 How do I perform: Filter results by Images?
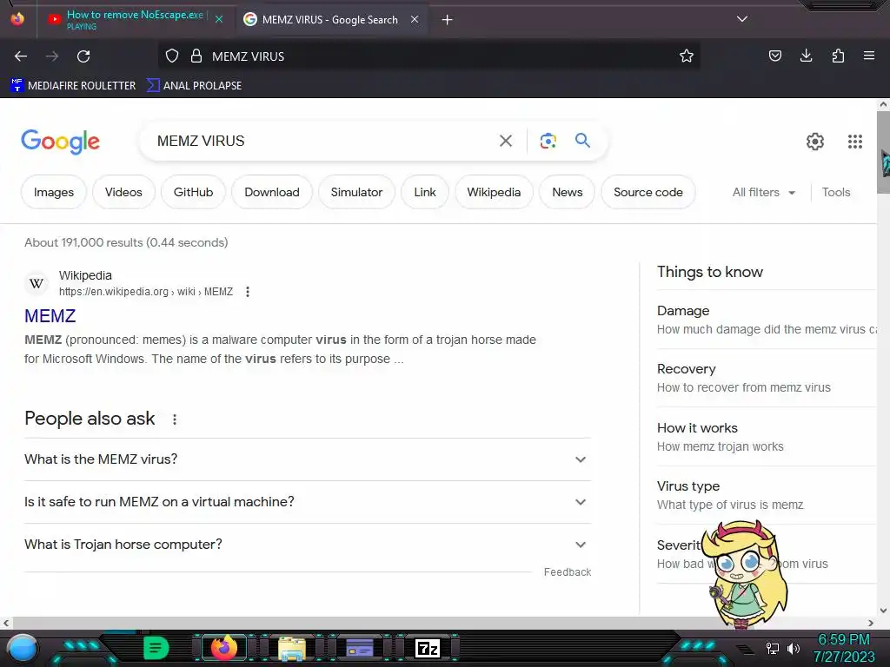53,192
